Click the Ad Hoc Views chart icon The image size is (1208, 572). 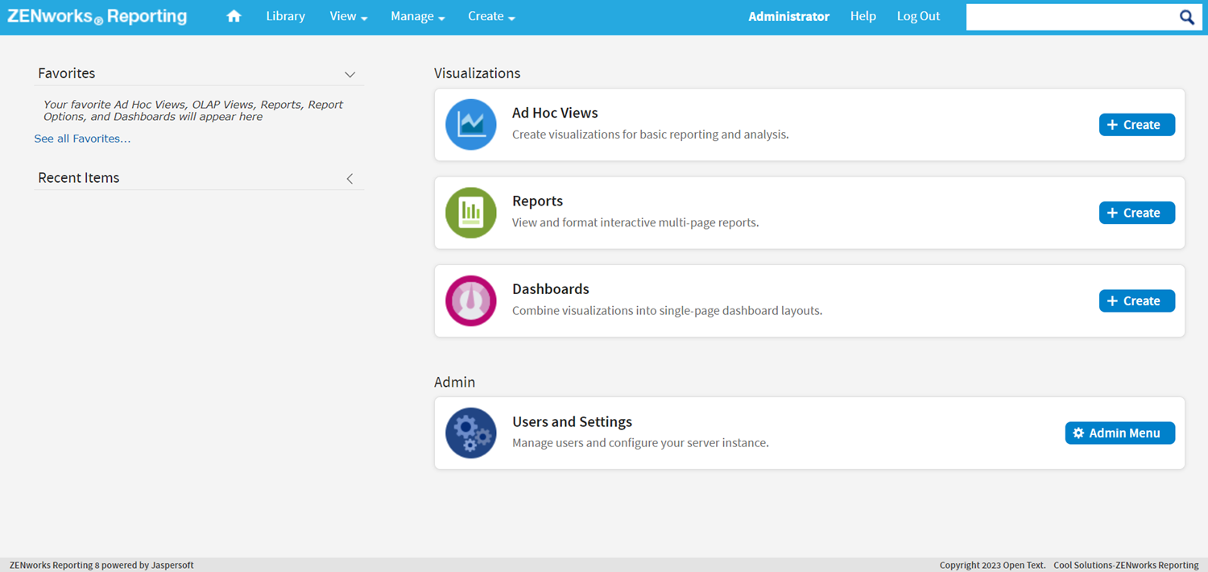471,125
